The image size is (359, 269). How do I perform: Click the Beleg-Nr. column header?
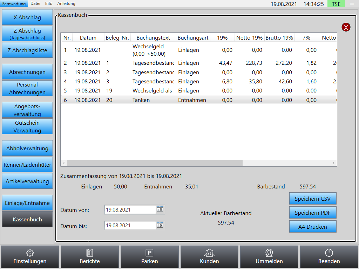click(x=117, y=38)
